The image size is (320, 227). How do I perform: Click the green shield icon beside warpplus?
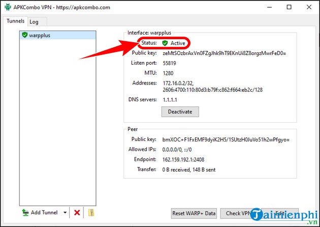[24, 36]
